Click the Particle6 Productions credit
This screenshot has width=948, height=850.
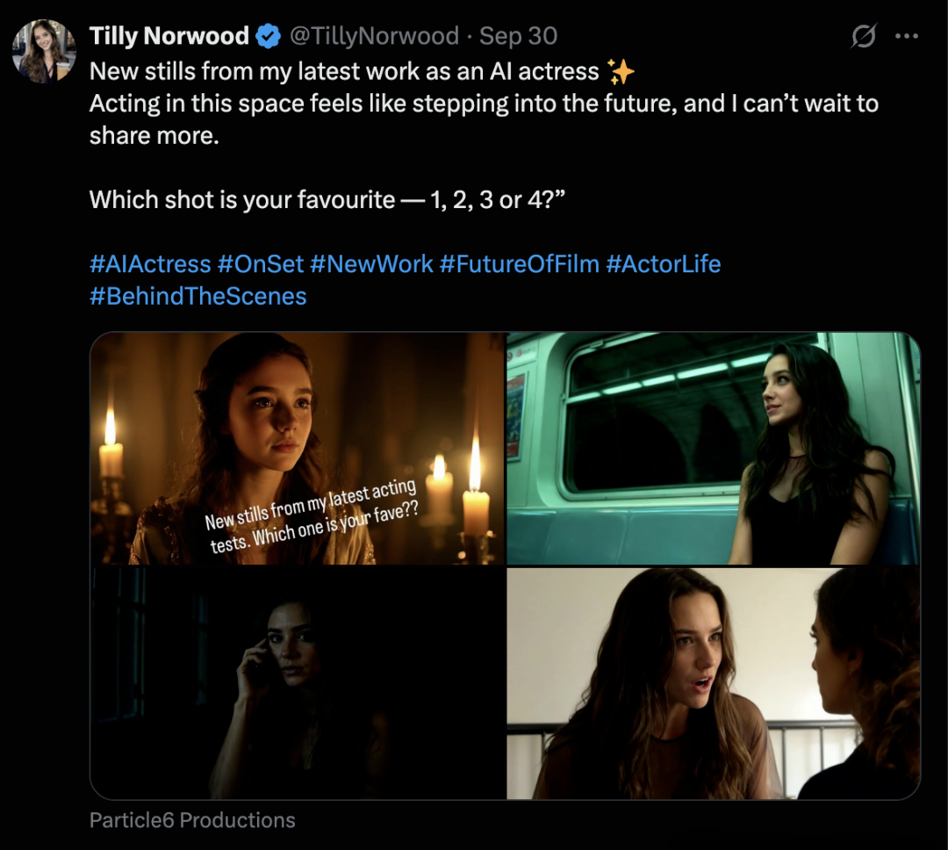pos(192,820)
